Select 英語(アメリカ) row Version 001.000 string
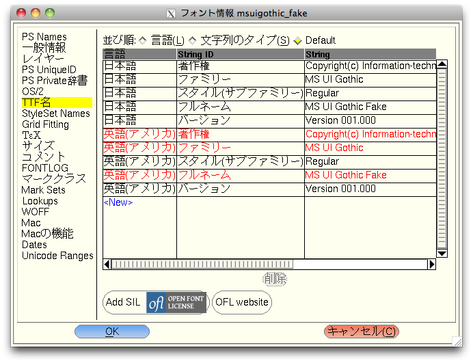 pyautogui.click(x=370, y=189)
